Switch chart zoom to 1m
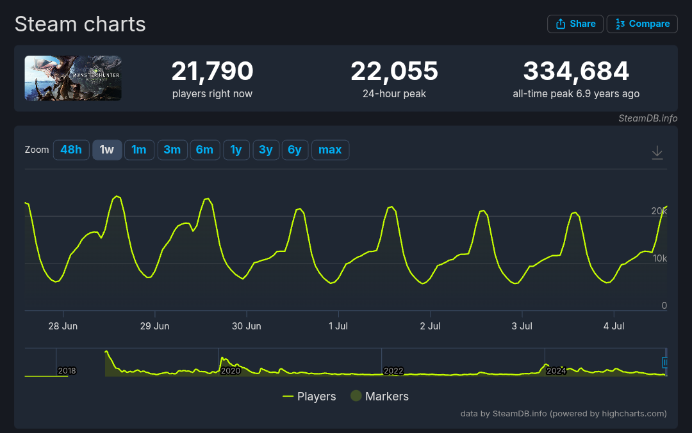This screenshot has width=692, height=433. 139,150
